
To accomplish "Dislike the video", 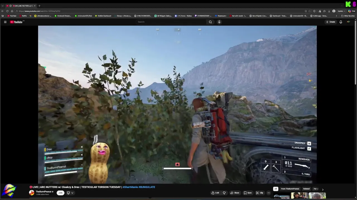I will tap(224, 193).
